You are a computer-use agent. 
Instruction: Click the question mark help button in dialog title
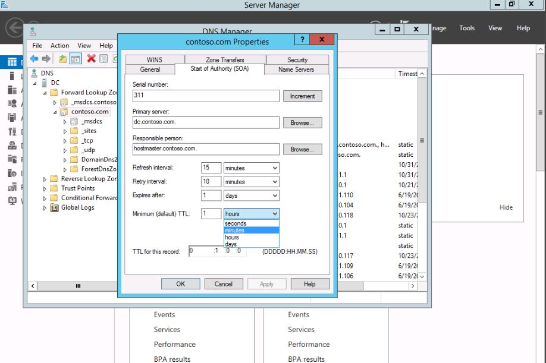(302, 40)
